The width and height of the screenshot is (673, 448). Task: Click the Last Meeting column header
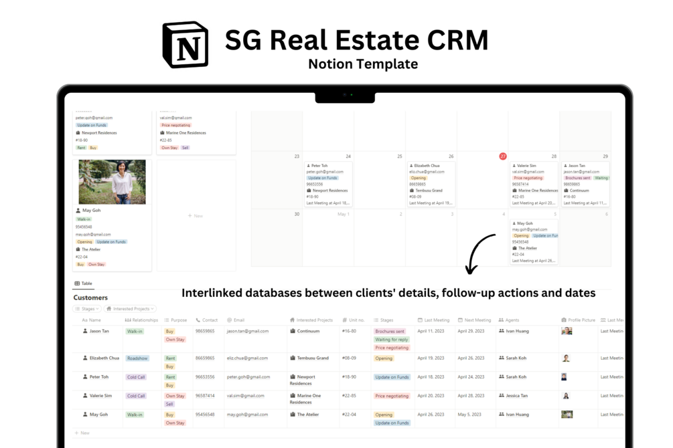point(433,320)
